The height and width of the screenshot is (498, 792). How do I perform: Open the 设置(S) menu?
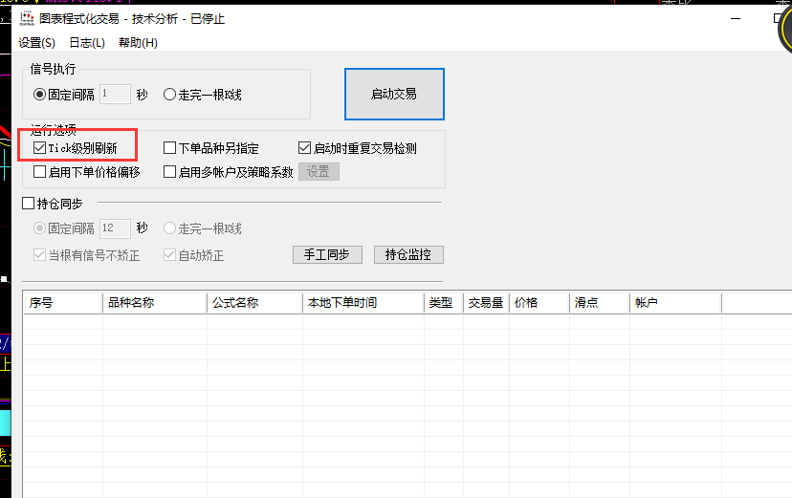(x=36, y=43)
